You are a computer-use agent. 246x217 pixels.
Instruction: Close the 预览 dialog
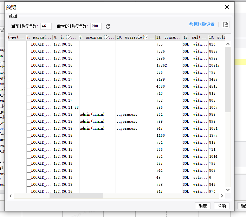(x=227, y=7)
